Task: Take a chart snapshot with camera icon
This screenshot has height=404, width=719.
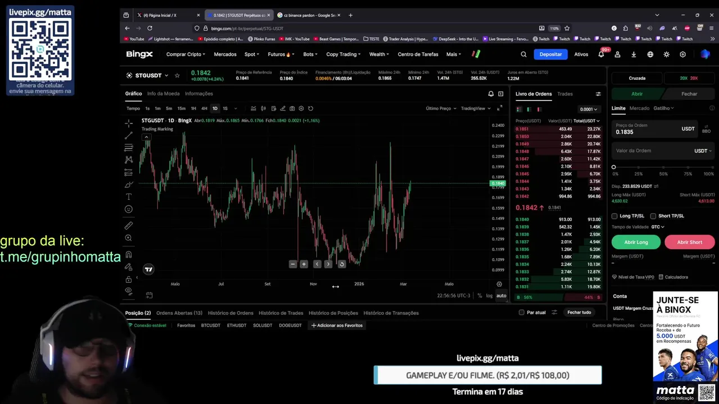Action: pyautogui.click(x=292, y=108)
